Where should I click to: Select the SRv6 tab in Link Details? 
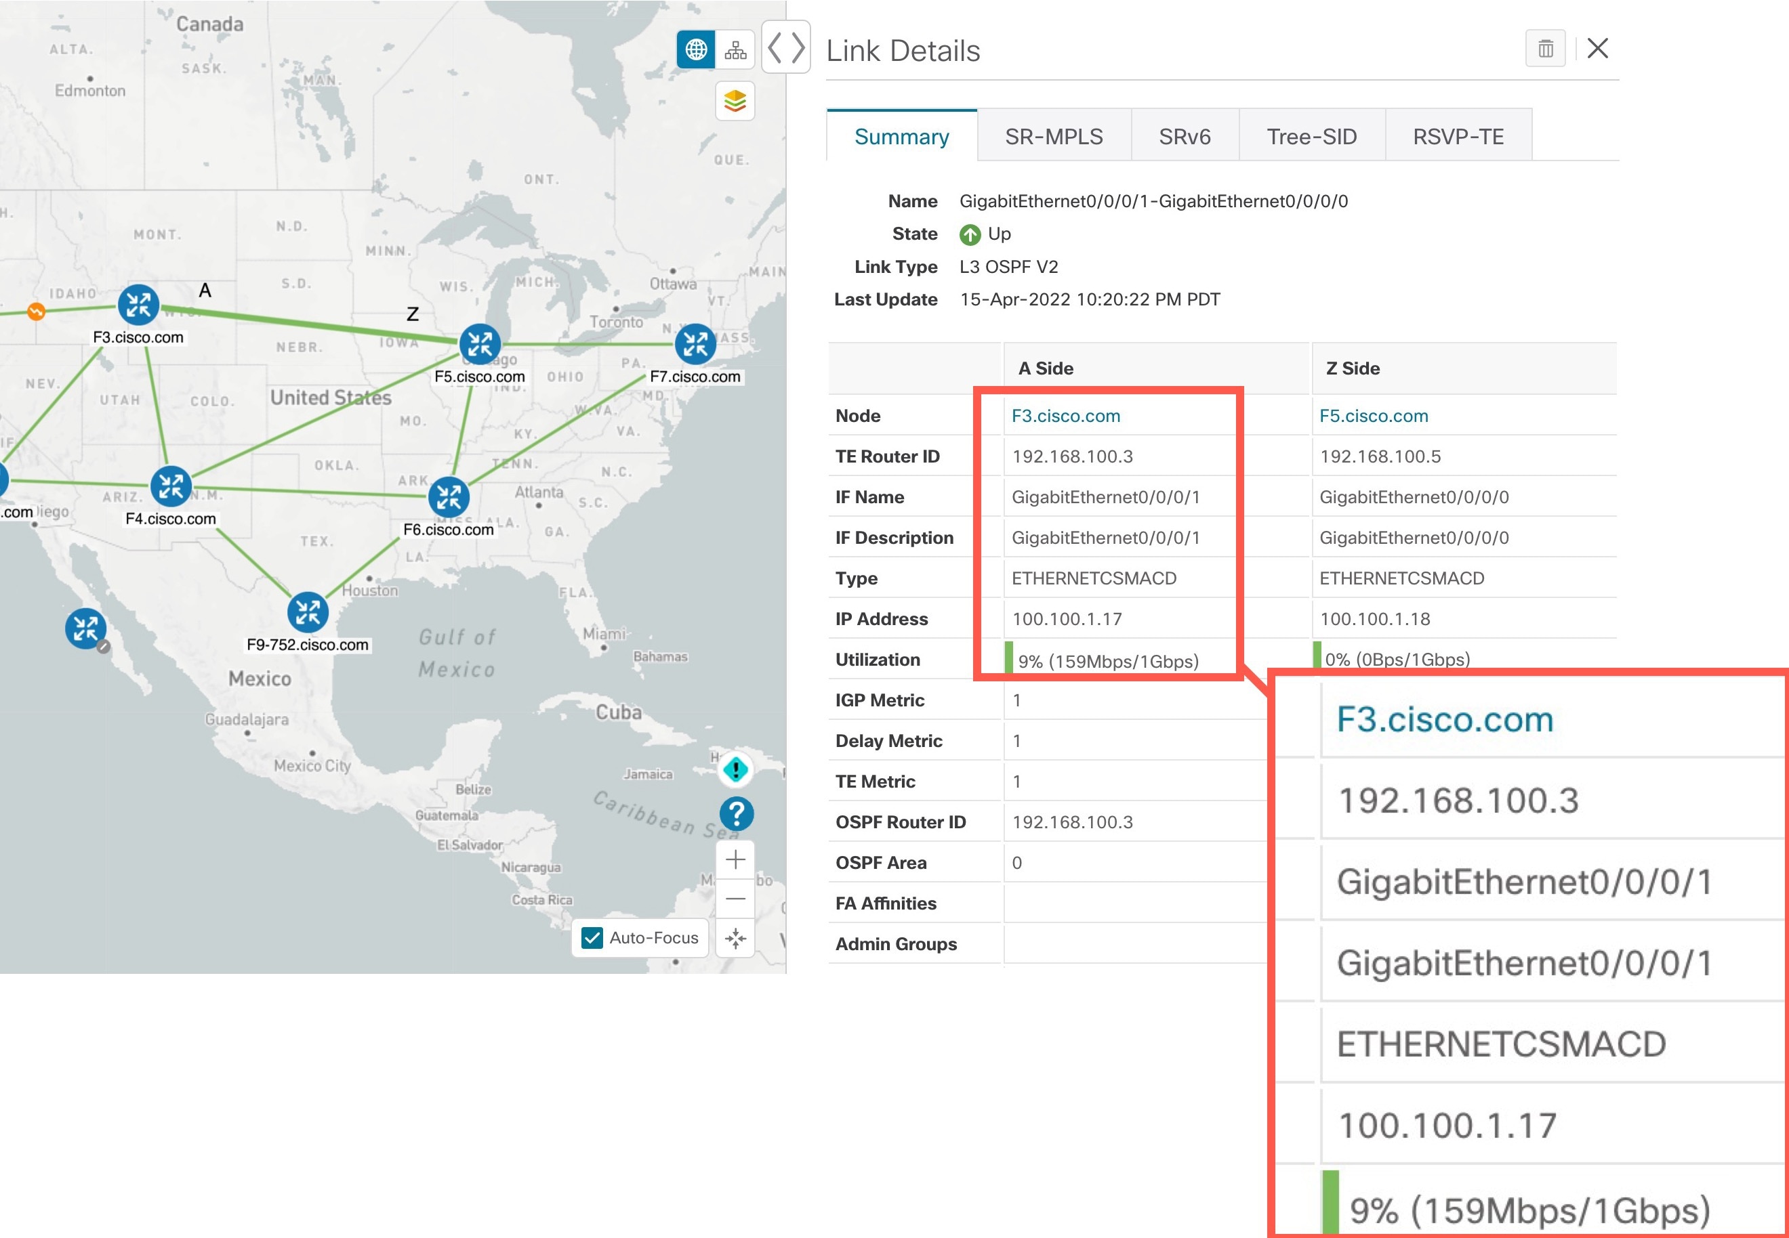pos(1181,136)
